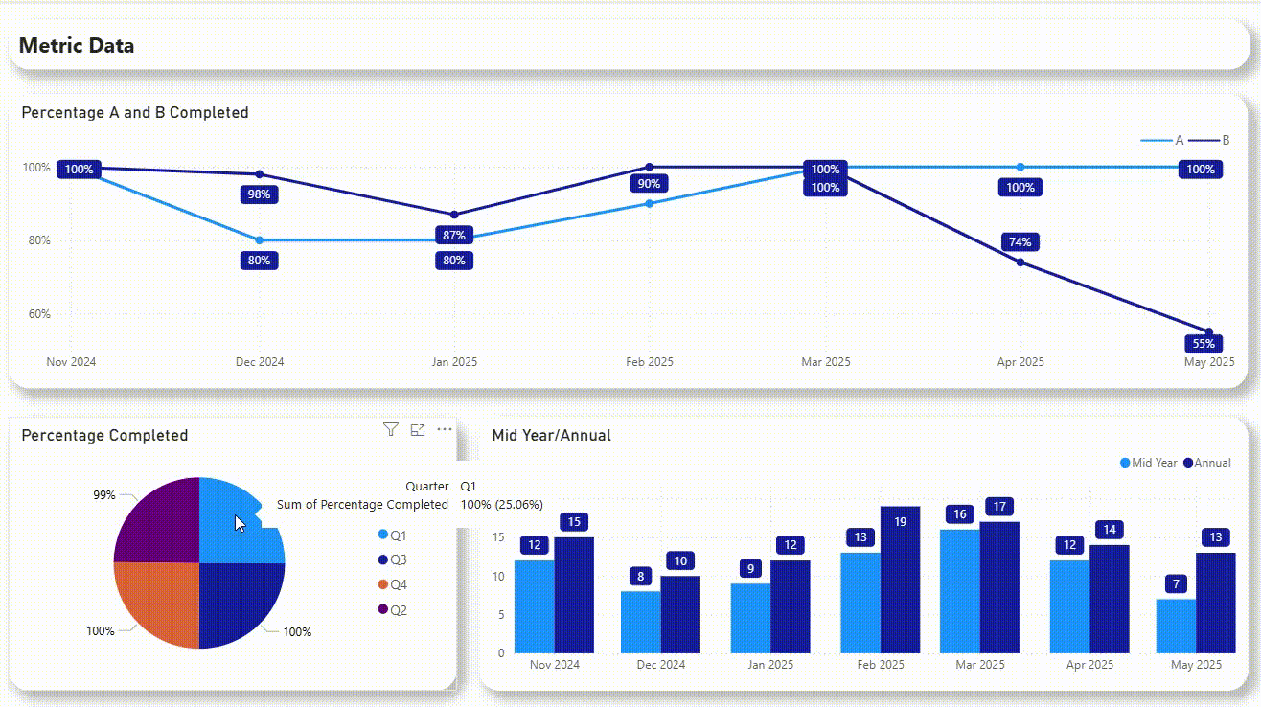Open the filter icon on Percentage Completed visual
The height and width of the screenshot is (707, 1261).
[390, 429]
